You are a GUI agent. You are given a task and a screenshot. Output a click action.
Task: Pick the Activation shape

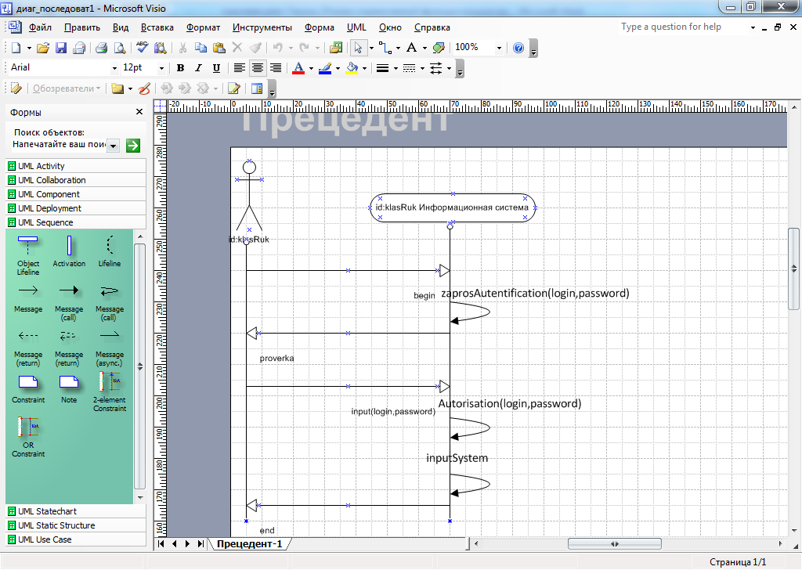point(69,251)
